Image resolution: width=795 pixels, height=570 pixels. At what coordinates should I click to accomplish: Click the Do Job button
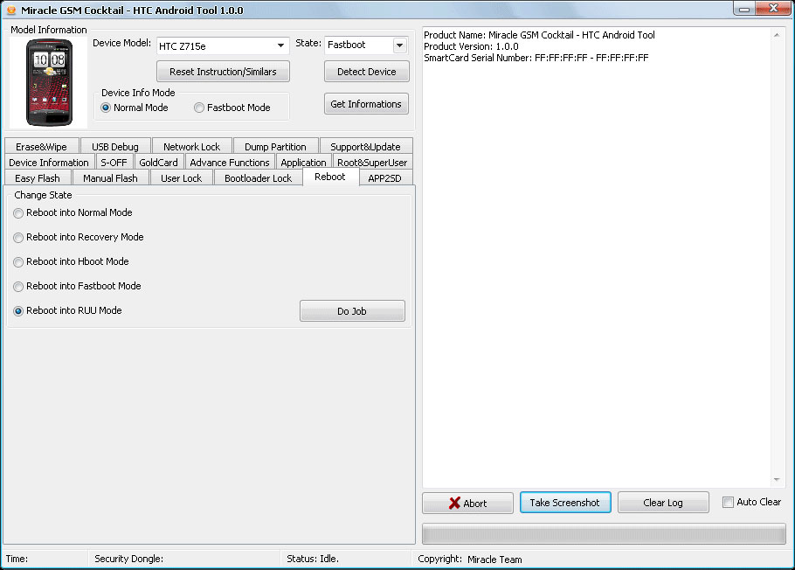point(352,311)
